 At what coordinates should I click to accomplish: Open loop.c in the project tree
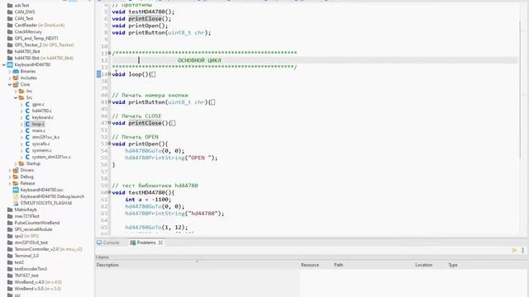tap(38, 125)
